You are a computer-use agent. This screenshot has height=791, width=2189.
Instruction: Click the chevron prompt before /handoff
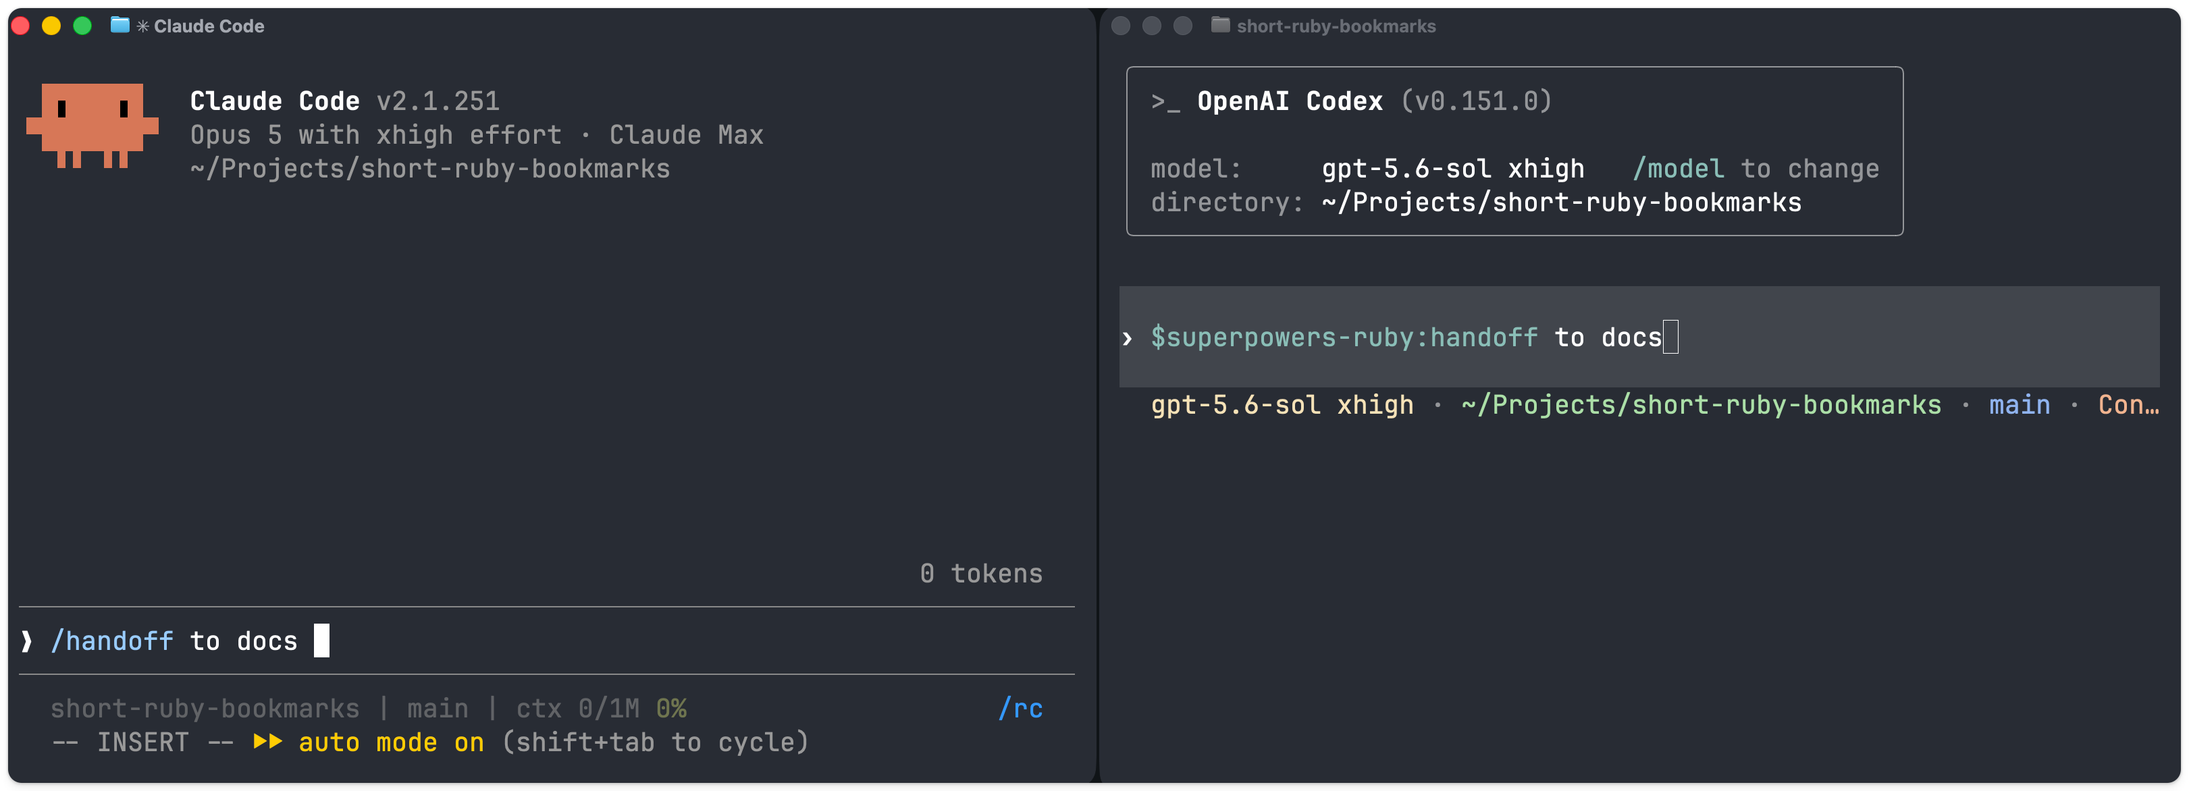point(27,640)
